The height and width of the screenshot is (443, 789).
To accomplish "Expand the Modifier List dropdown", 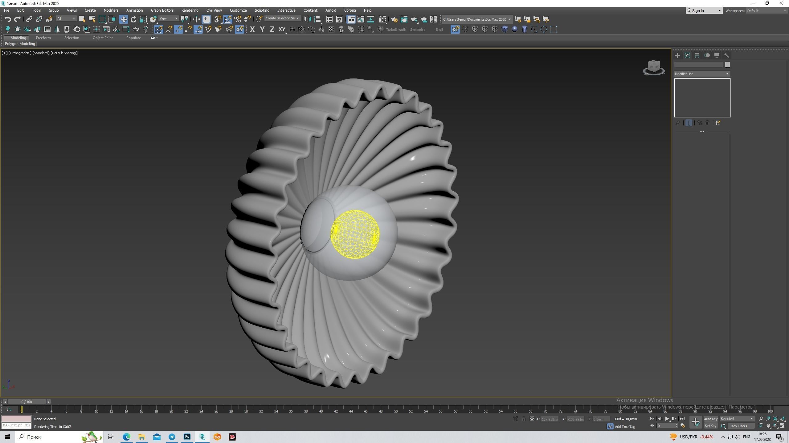I will (x=702, y=74).
